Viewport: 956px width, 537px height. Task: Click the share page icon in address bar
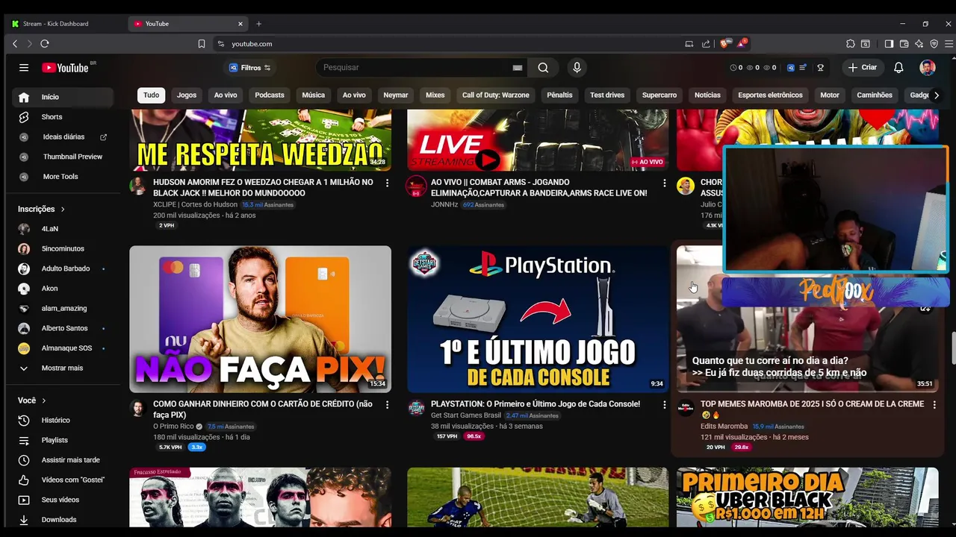click(706, 43)
